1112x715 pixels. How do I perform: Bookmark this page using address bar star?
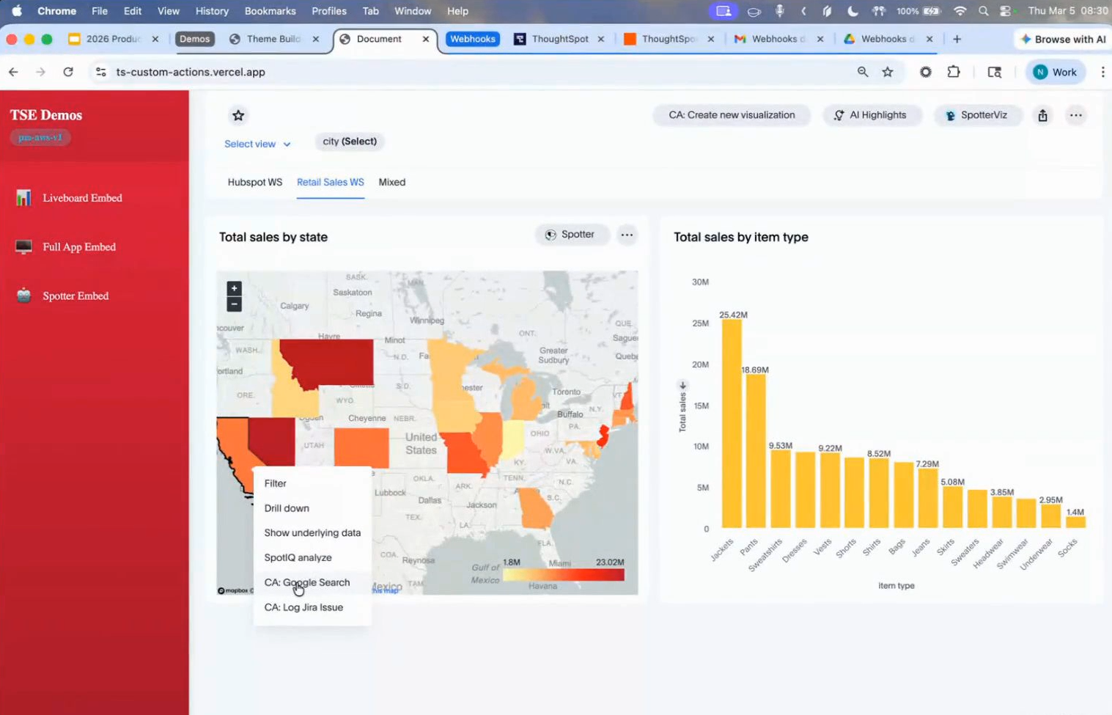pos(888,72)
